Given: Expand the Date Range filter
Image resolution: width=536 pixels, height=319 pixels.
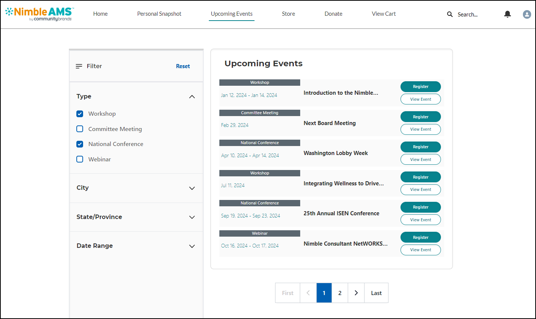Looking at the screenshot, I should pyautogui.click(x=192, y=246).
